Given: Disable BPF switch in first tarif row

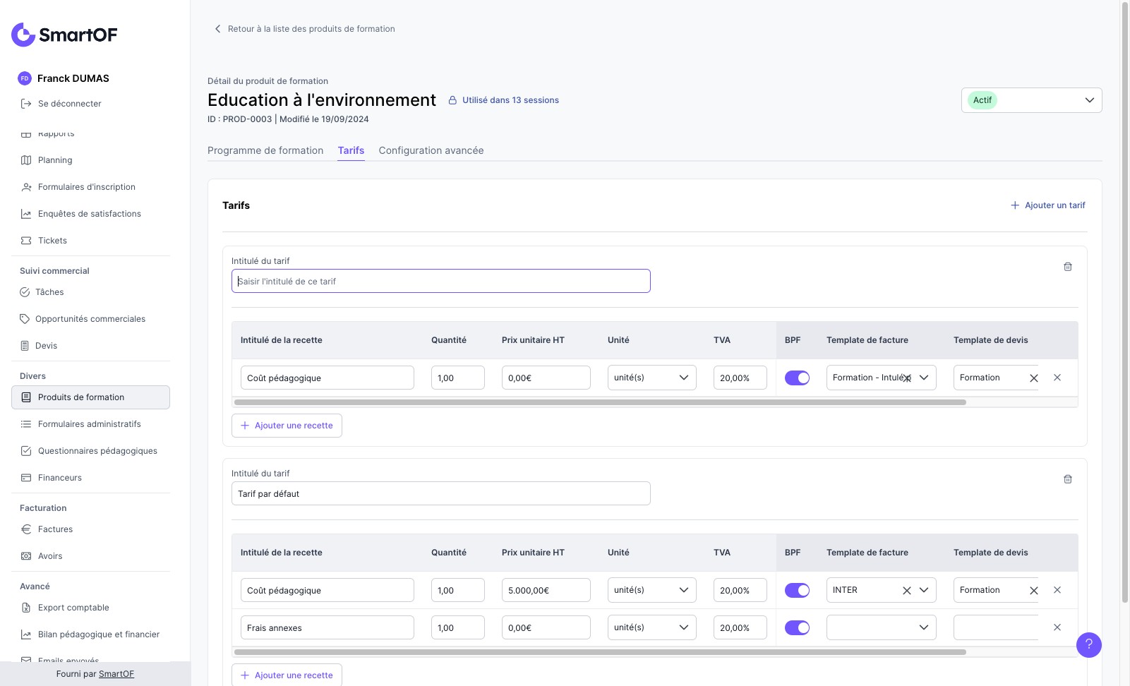Looking at the screenshot, I should 797,378.
